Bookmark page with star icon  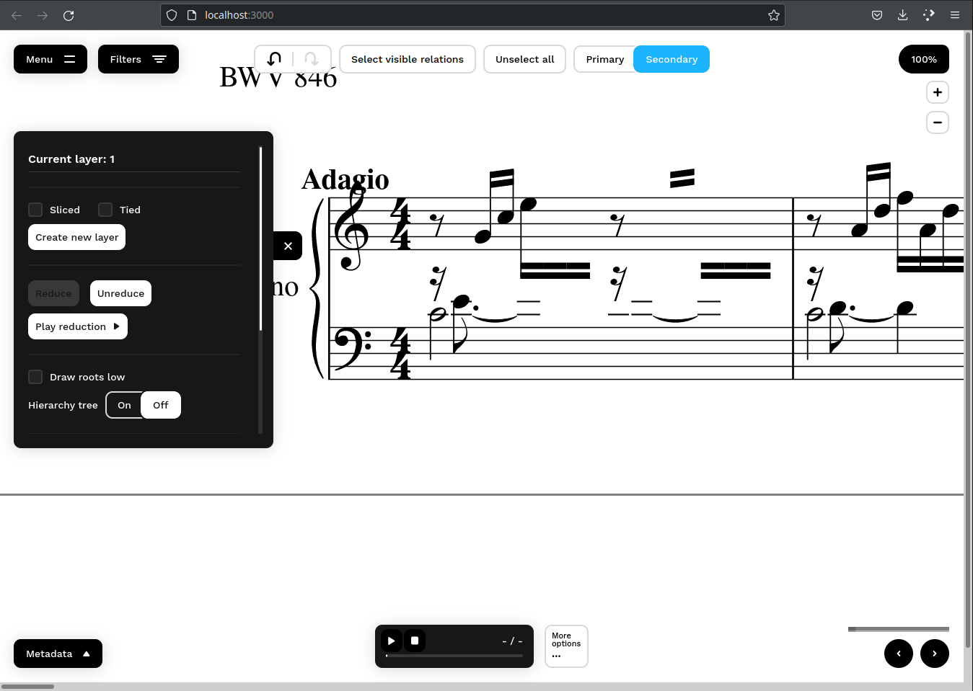(x=774, y=15)
